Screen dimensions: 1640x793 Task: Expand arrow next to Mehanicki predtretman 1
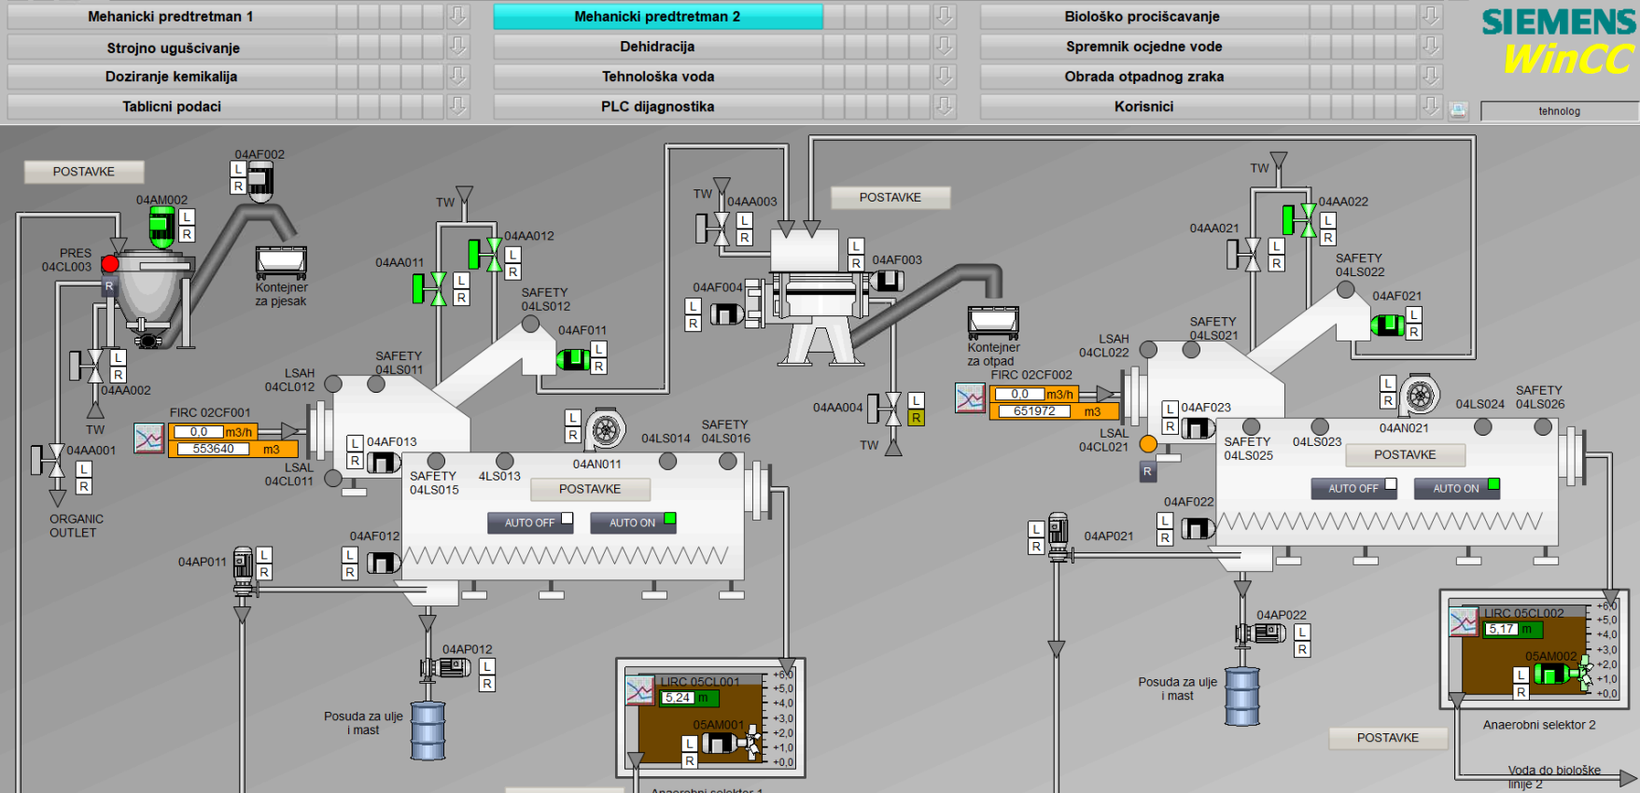457,17
